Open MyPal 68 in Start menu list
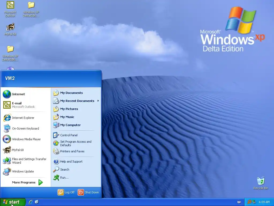 [x=25, y=150]
